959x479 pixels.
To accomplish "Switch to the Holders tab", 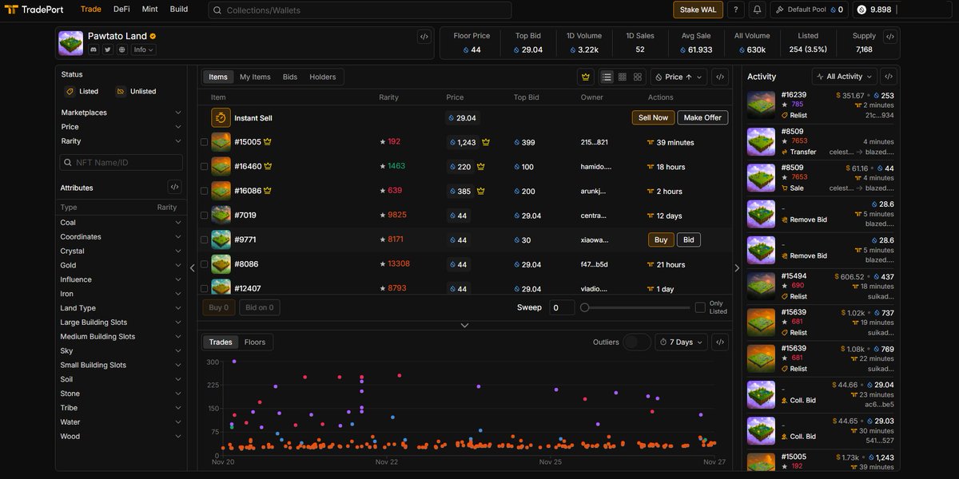I will click(x=323, y=77).
